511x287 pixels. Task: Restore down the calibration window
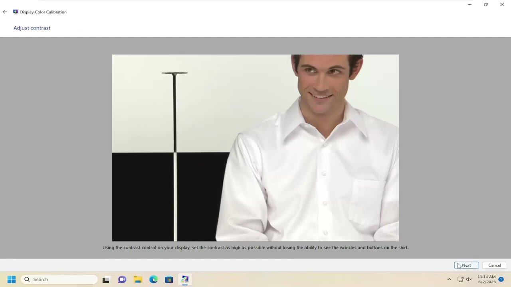(x=485, y=5)
